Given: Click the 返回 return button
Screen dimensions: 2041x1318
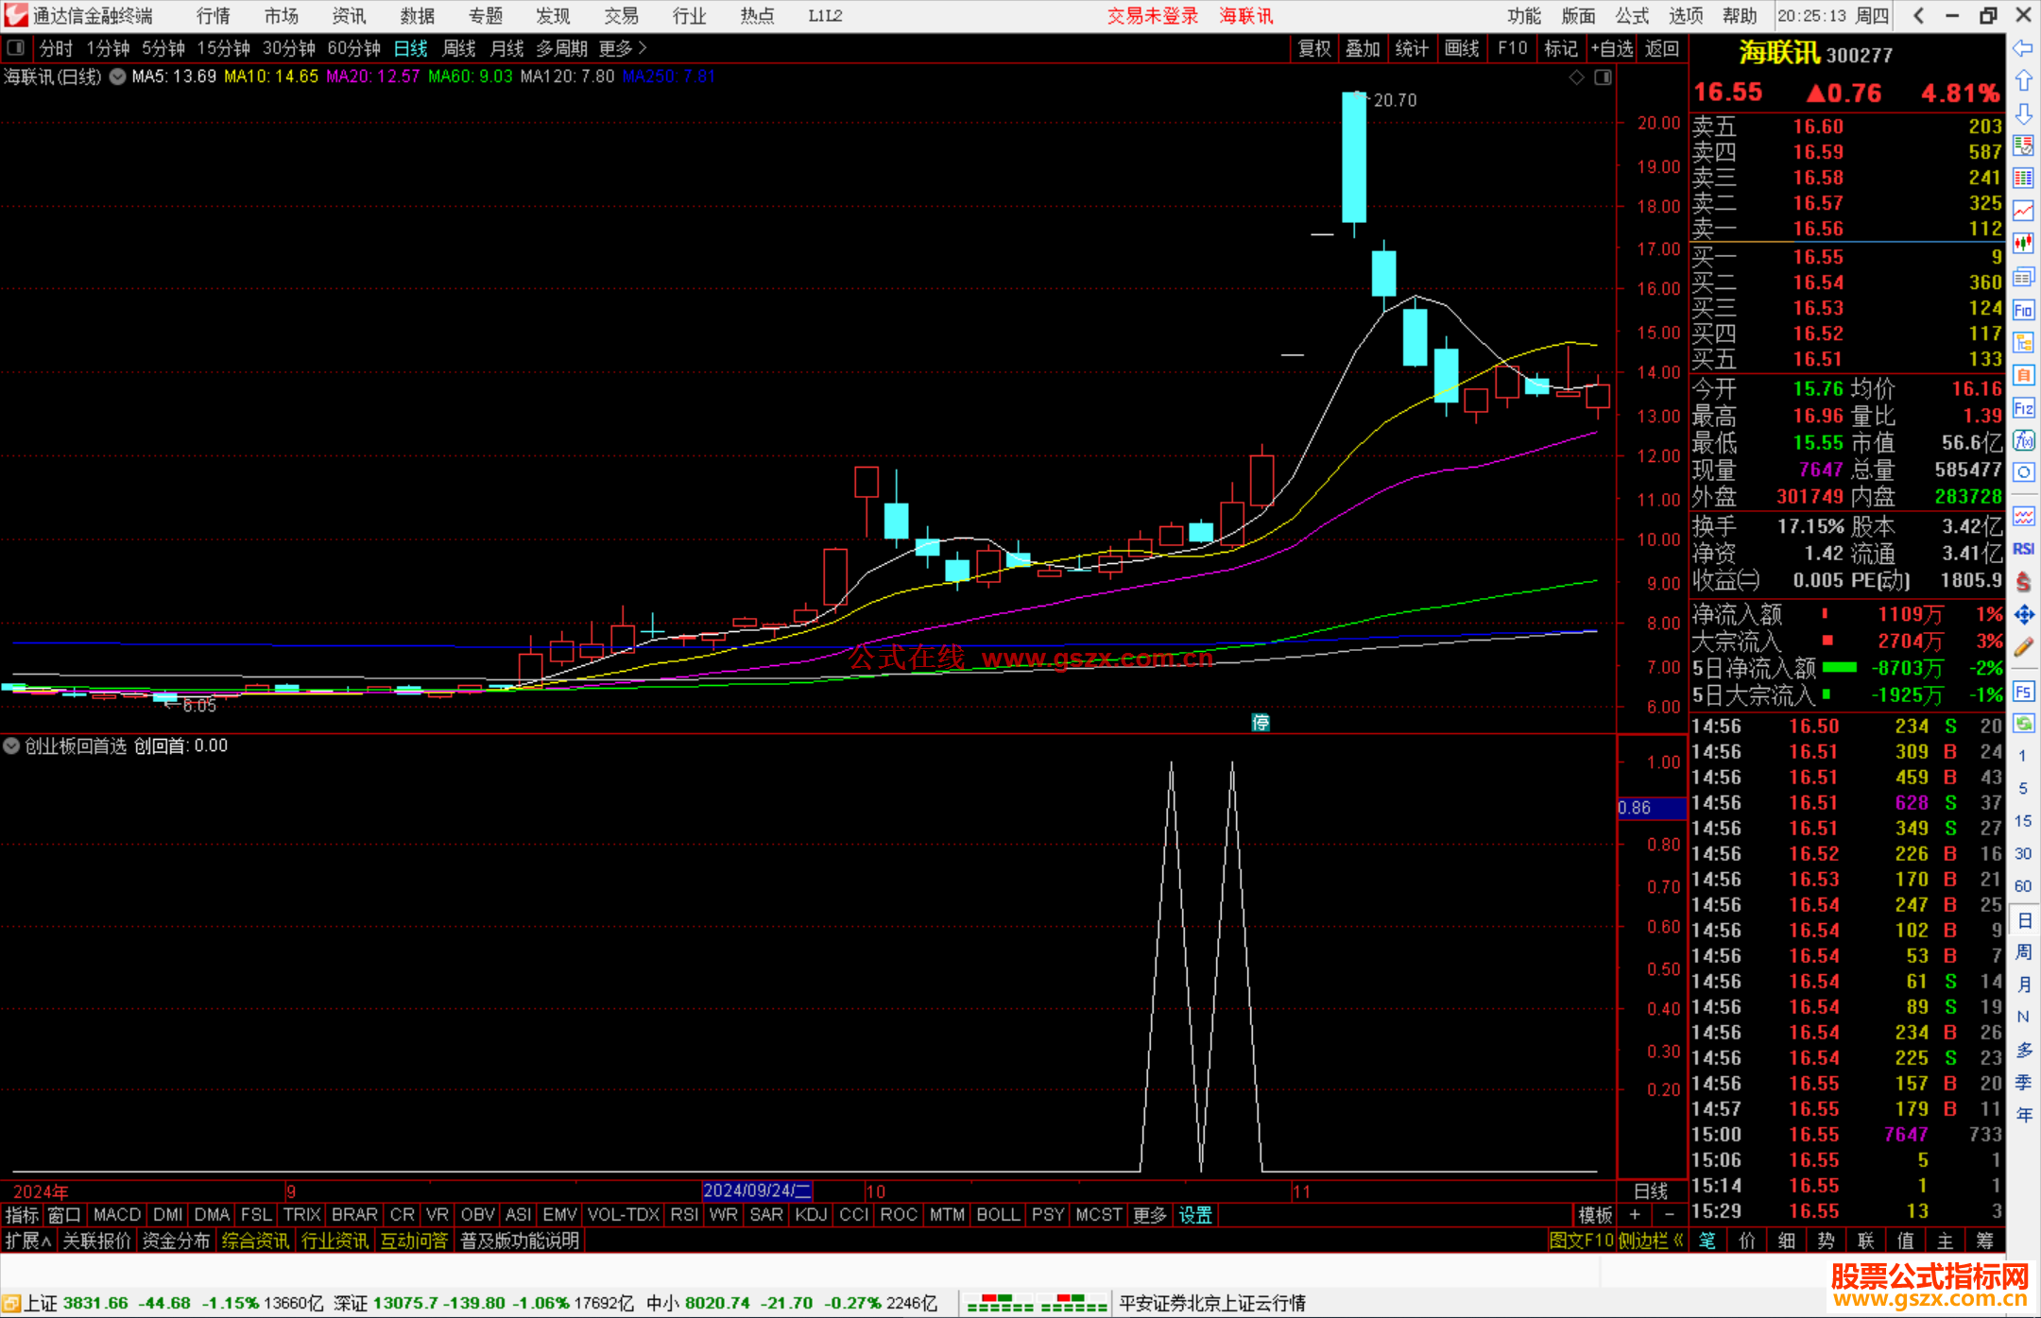Looking at the screenshot, I should (1662, 48).
